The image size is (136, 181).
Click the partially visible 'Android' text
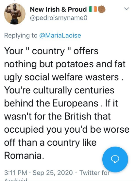[16, 180]
